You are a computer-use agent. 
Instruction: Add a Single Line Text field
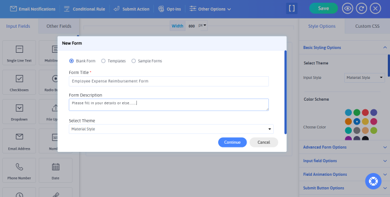click(x=19, y=53)
